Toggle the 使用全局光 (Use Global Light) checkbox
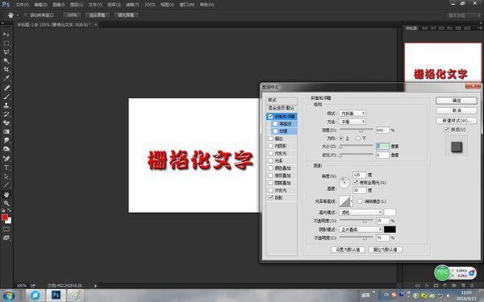 tap(356, 183)
